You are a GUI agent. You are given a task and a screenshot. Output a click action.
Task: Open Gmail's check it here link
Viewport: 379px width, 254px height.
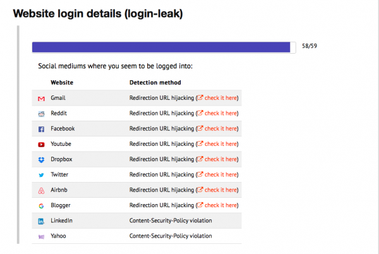(217, 98)
